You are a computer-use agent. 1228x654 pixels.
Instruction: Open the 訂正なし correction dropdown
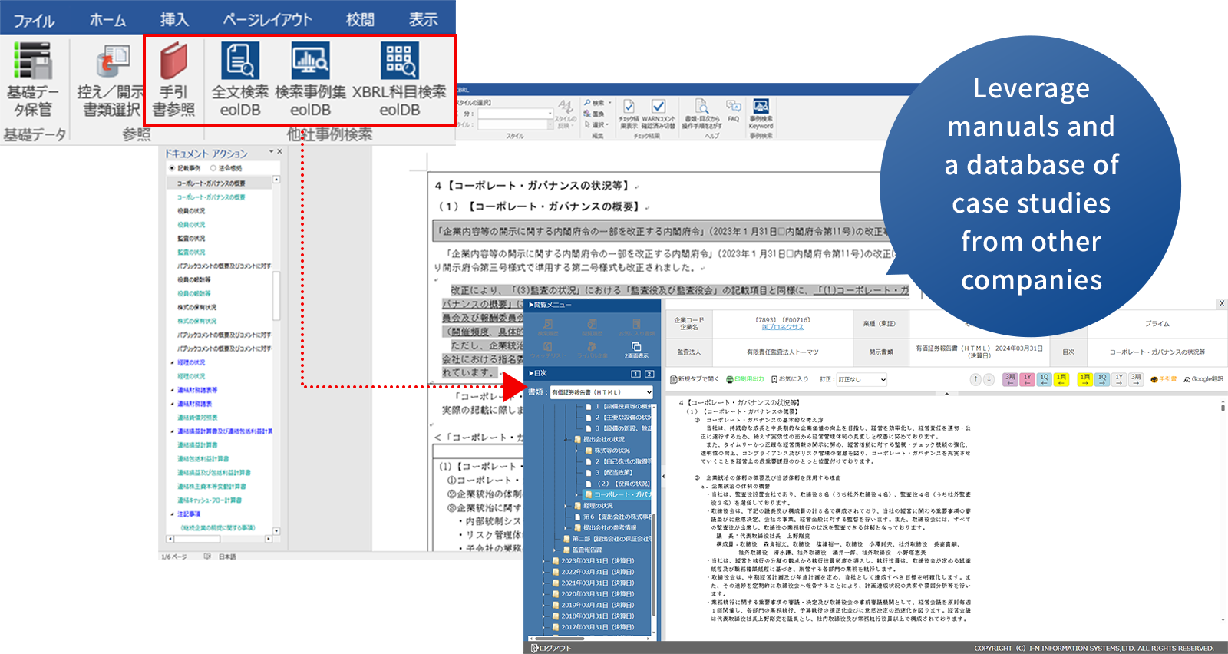click(x=862, y=379)
